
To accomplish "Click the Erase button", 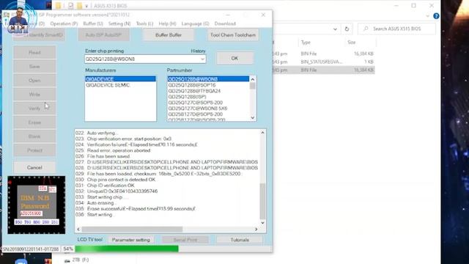I will [34, 122].
